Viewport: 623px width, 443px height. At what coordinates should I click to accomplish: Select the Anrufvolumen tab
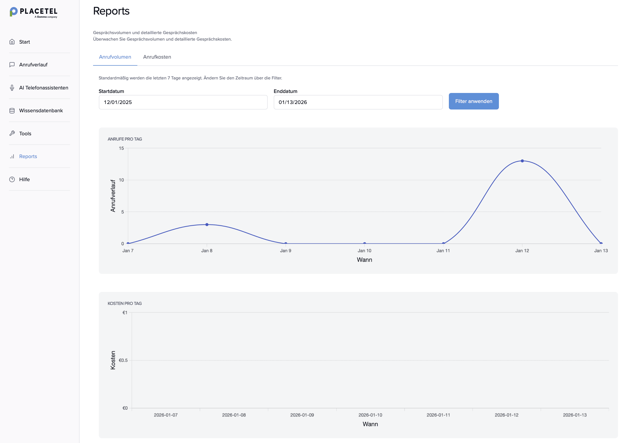tap(115, 57)
